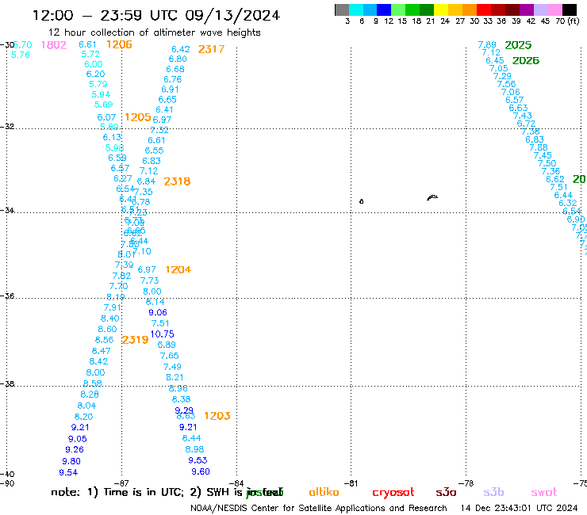Click the 'altika' satellite legend label
Screen dimensions: 587x515
coord(324,492)
